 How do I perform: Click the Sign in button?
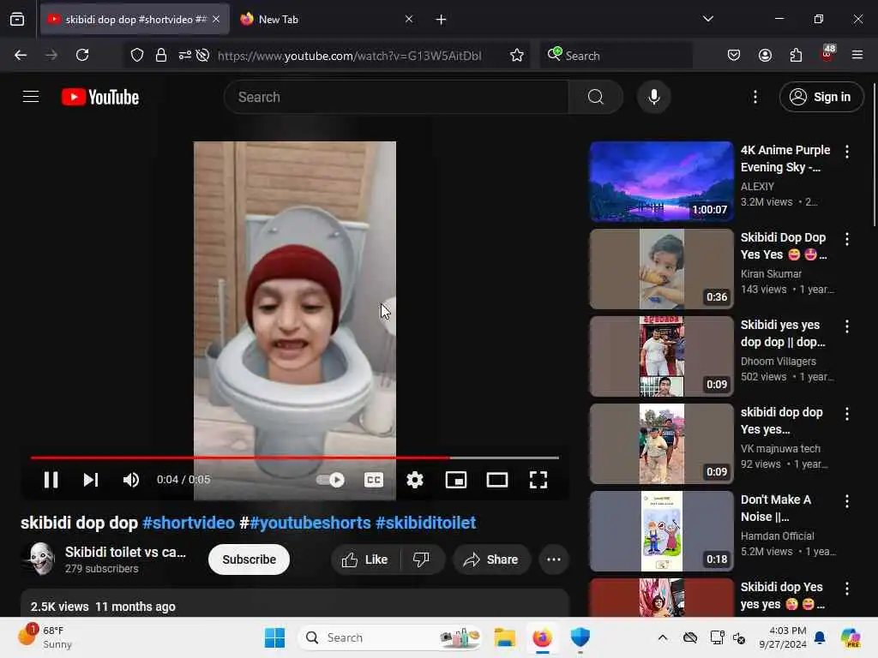(x=821, y=97)
